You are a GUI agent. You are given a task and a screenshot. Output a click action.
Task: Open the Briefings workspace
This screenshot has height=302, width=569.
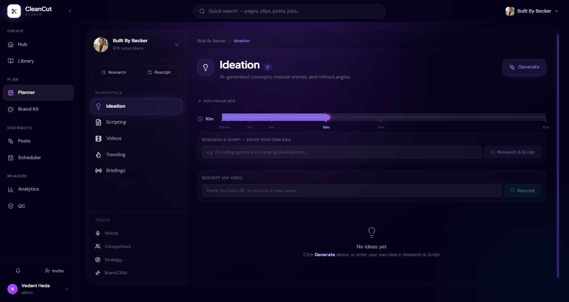[136, 171]
